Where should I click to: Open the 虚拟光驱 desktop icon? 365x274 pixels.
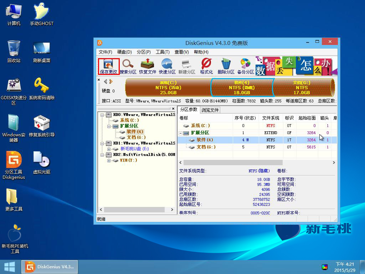tap(41, 163)
